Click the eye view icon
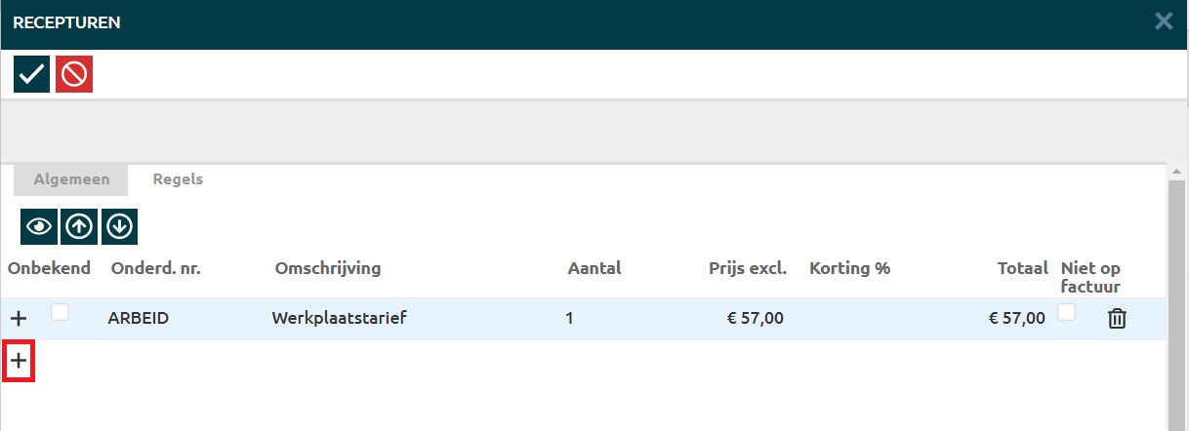Viewport: 1189px width, 431px height. click(x=39, y=226)
